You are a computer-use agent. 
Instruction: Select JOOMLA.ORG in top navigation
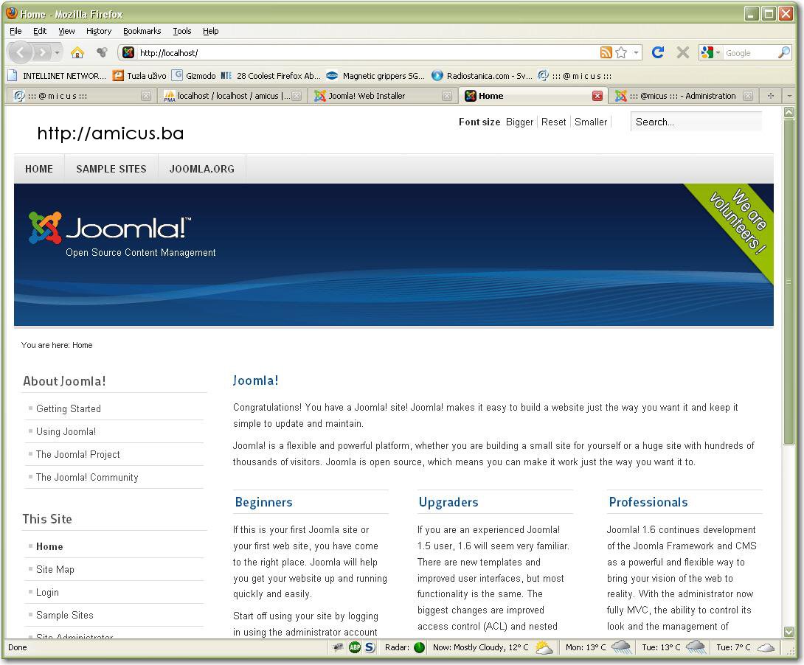202,169
